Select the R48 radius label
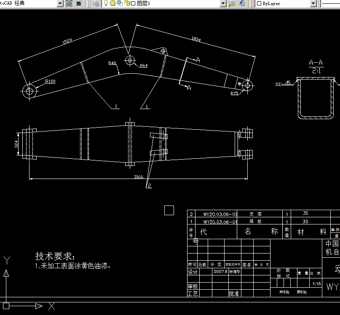Screen dimensions: 340x315 click(x=112, y=63)
